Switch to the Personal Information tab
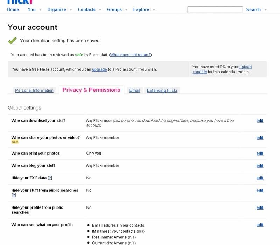Image resolution: width=280 pixels, height=245 pixels. click(x=34, y=90)
